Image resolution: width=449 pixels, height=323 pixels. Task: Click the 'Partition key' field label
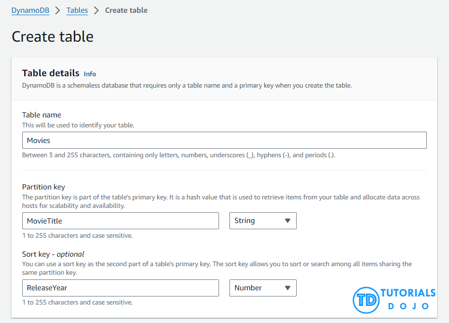point(44,187)
